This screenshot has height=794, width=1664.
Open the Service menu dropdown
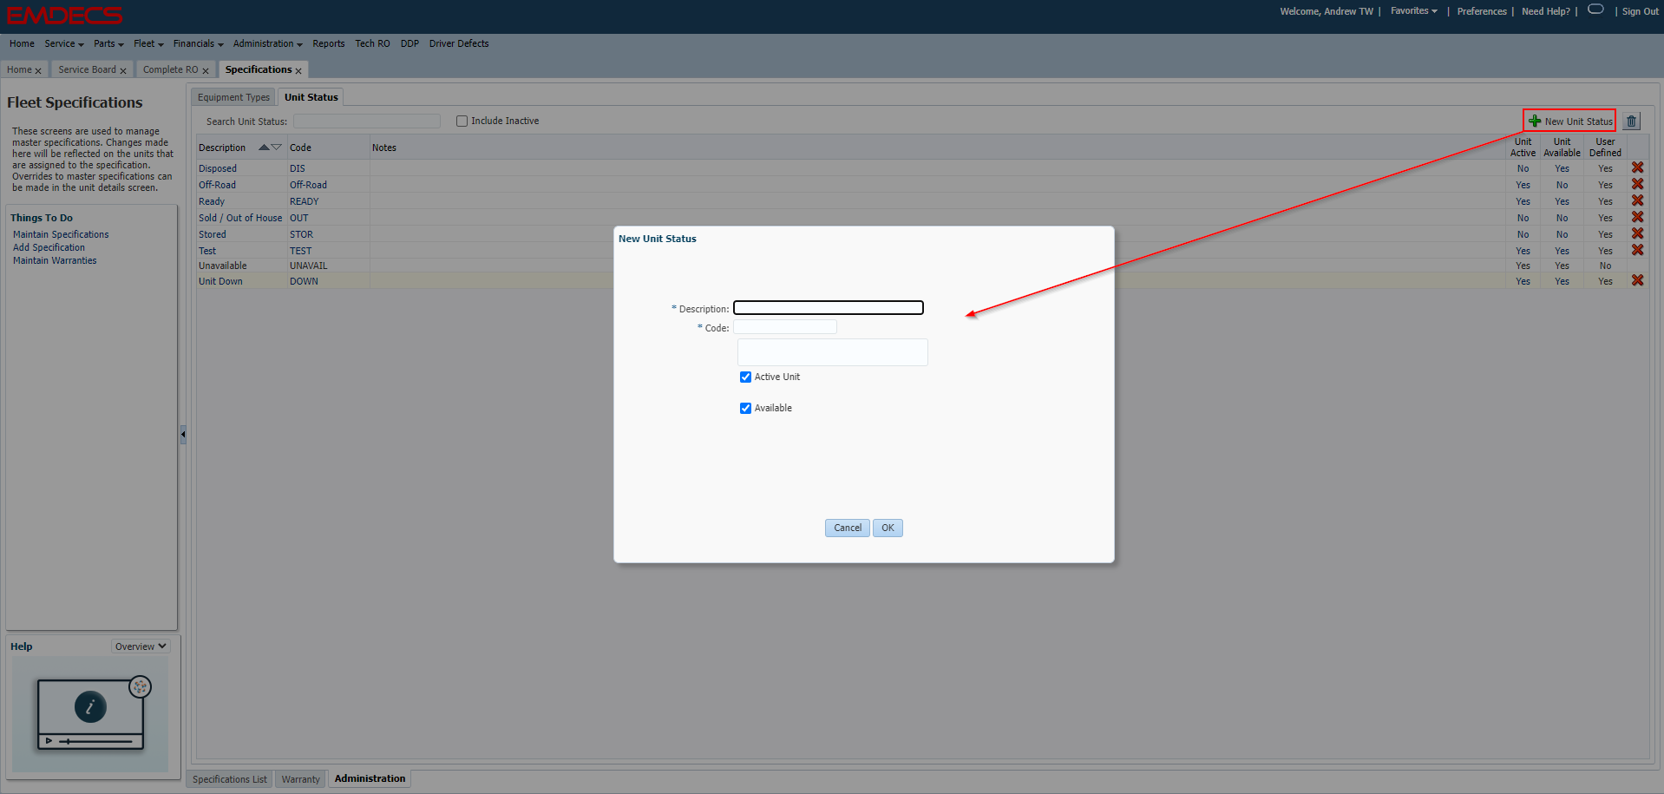pyautogui.click(x=64, y=43)
